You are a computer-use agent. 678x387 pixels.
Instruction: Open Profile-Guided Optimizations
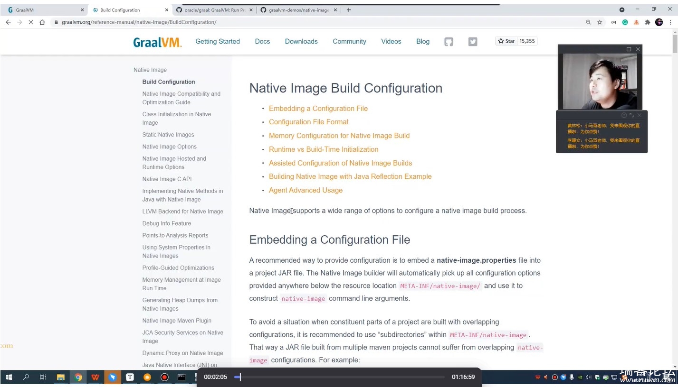coord(178,268)
